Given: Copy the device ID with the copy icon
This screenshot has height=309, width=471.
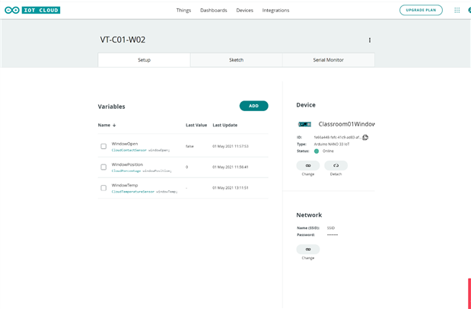Looking at the screenshot, I should point(365,137).
